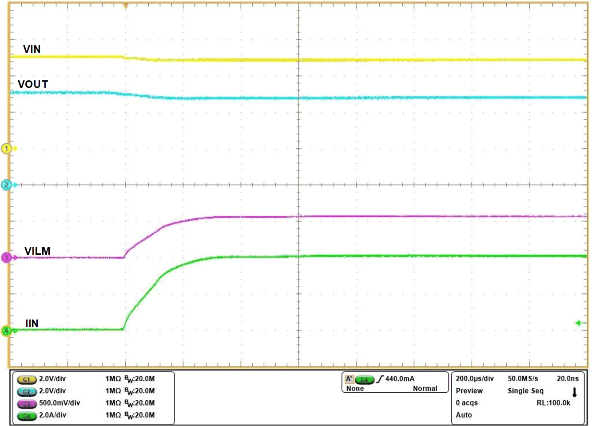Select the C2 channel badge

coord(27,391)
